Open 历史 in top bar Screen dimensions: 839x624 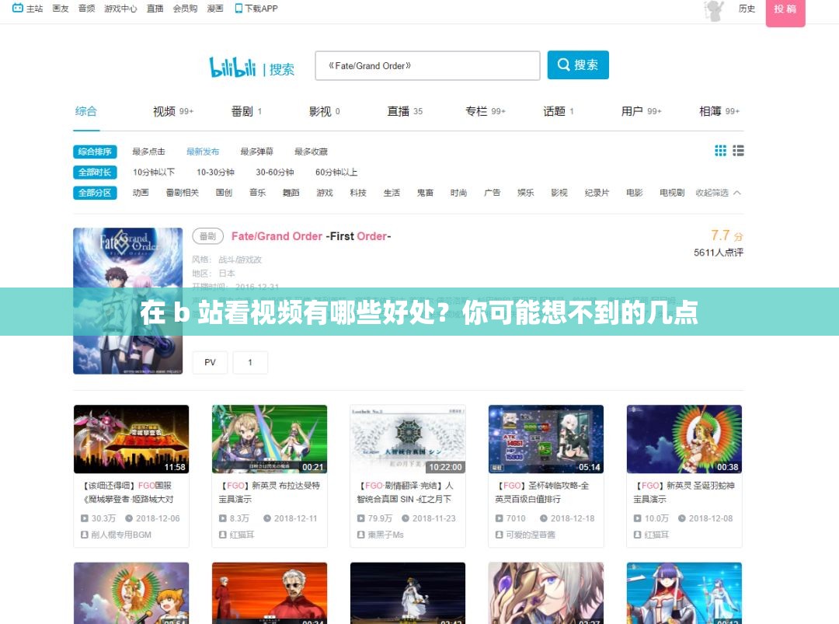pyautogui.click(x=747, y=9)
